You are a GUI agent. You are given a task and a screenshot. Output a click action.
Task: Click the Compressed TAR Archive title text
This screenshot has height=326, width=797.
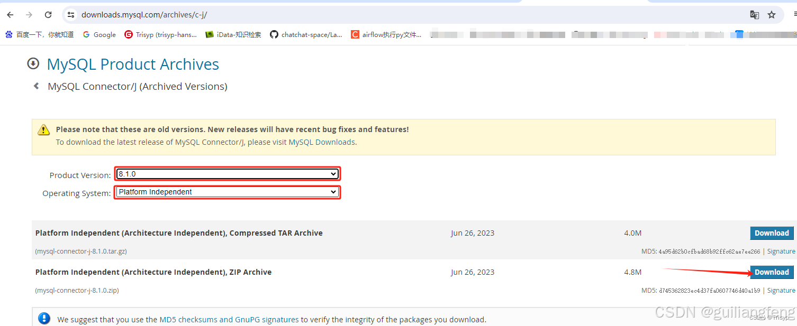pos(179,233)
